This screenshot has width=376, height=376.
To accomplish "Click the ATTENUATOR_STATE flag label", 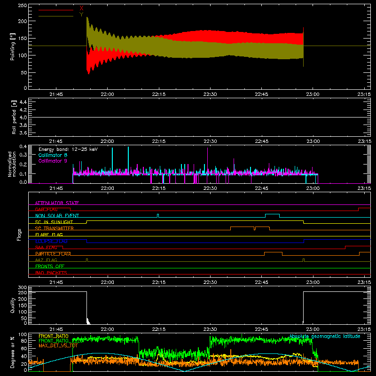I will point(57,203).
